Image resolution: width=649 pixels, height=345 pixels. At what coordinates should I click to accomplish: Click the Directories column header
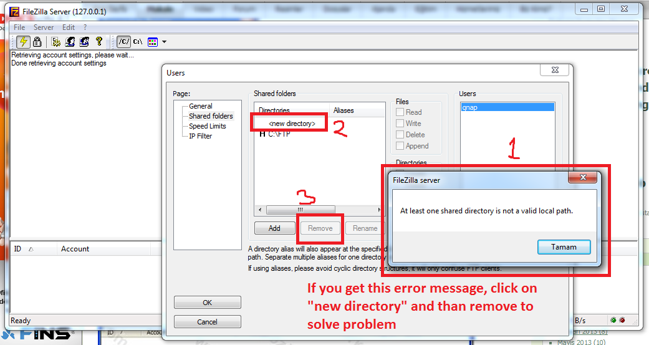pos(291,110)
